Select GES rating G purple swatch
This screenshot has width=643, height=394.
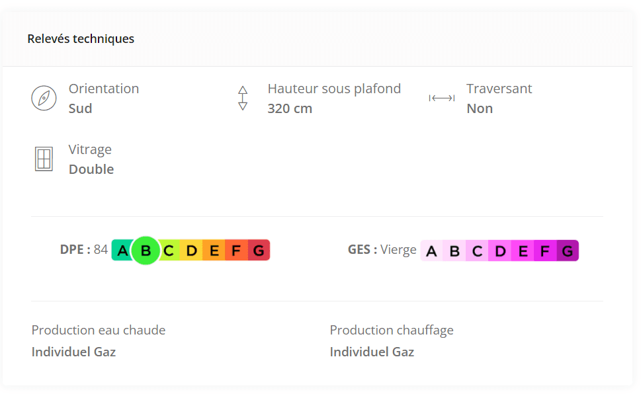pos(568,251)
